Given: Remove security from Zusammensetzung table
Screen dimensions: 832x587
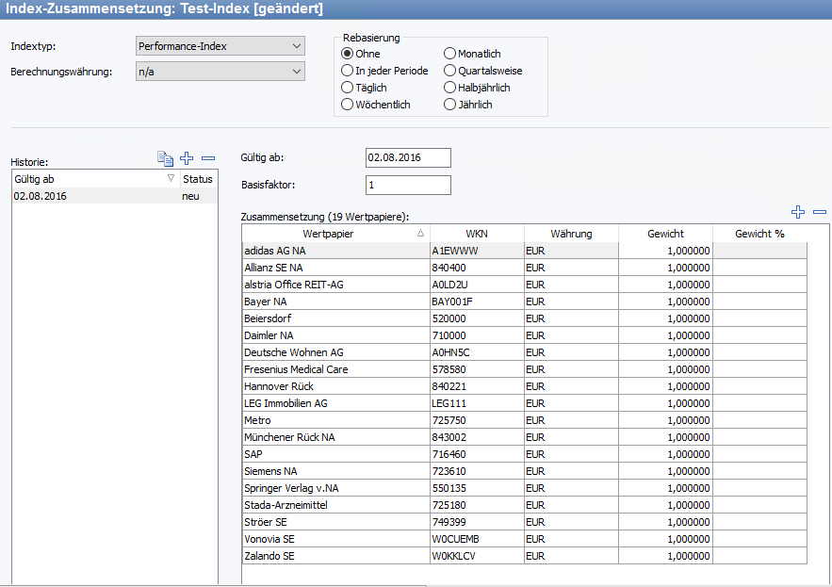Looking at the screenshot, I should pos(820,213).
